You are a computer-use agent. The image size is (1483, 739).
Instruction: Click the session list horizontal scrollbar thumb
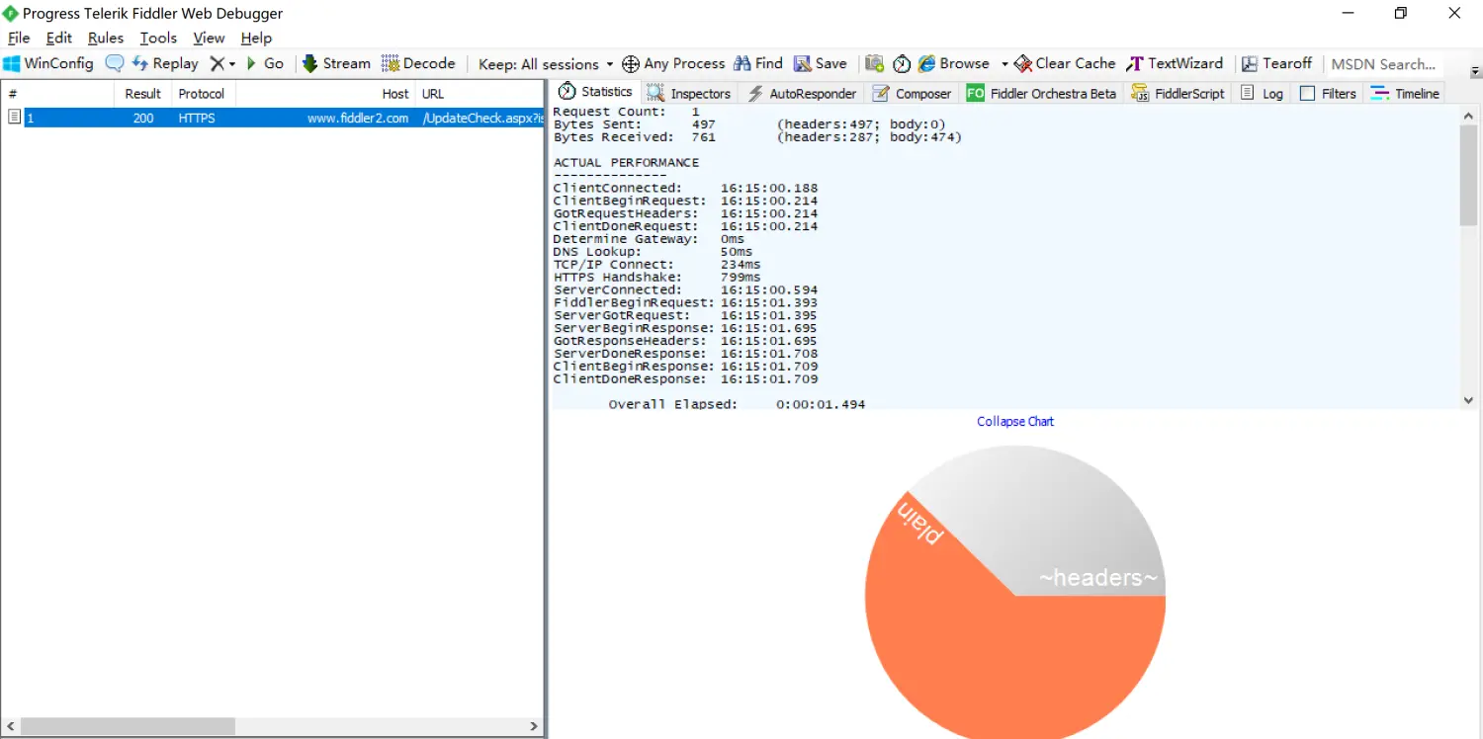(x=128, y=726)
